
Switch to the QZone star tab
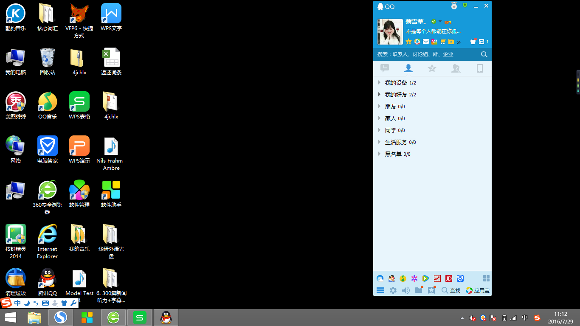tap(432, 68)
